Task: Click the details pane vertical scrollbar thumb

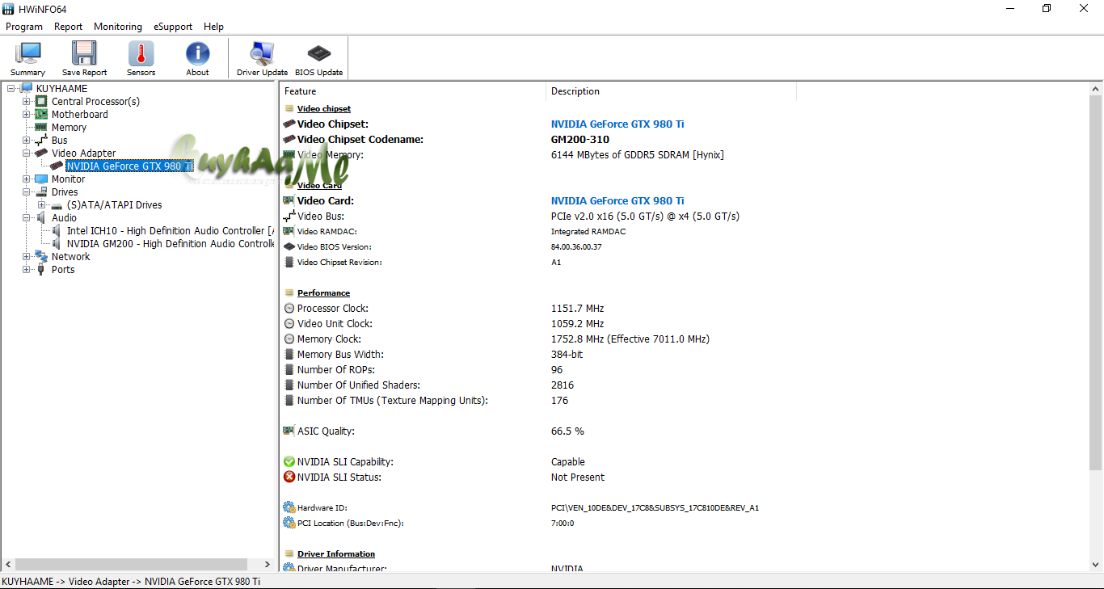Action: [x=1096, y=282]
